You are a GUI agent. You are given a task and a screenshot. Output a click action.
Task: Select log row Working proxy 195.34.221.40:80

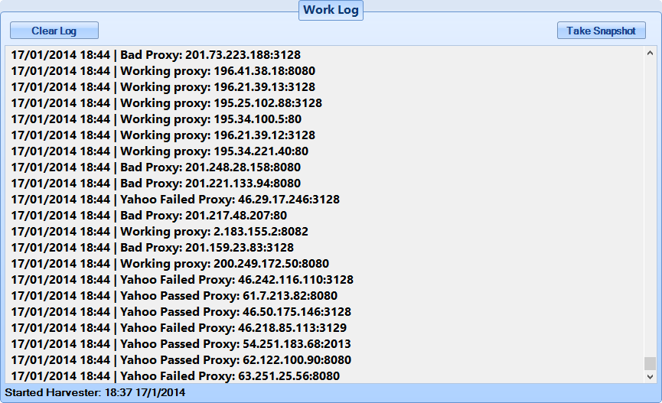tap(160, 151)
